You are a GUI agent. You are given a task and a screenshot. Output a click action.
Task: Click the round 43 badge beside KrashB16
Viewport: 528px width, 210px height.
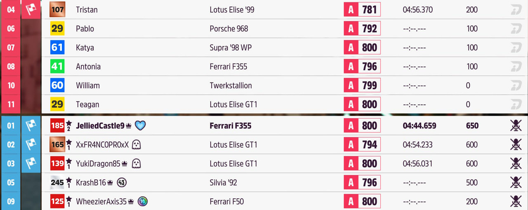pyautogui.click(x=121, y=182)
